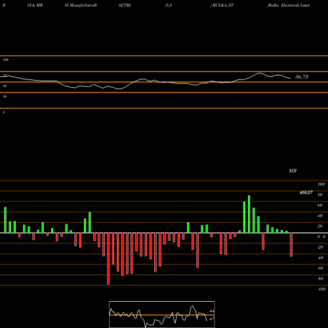Viewport: 328px width, 328px height.
Task: Click the current RSI value 56.73
Action: click(302, 77)
